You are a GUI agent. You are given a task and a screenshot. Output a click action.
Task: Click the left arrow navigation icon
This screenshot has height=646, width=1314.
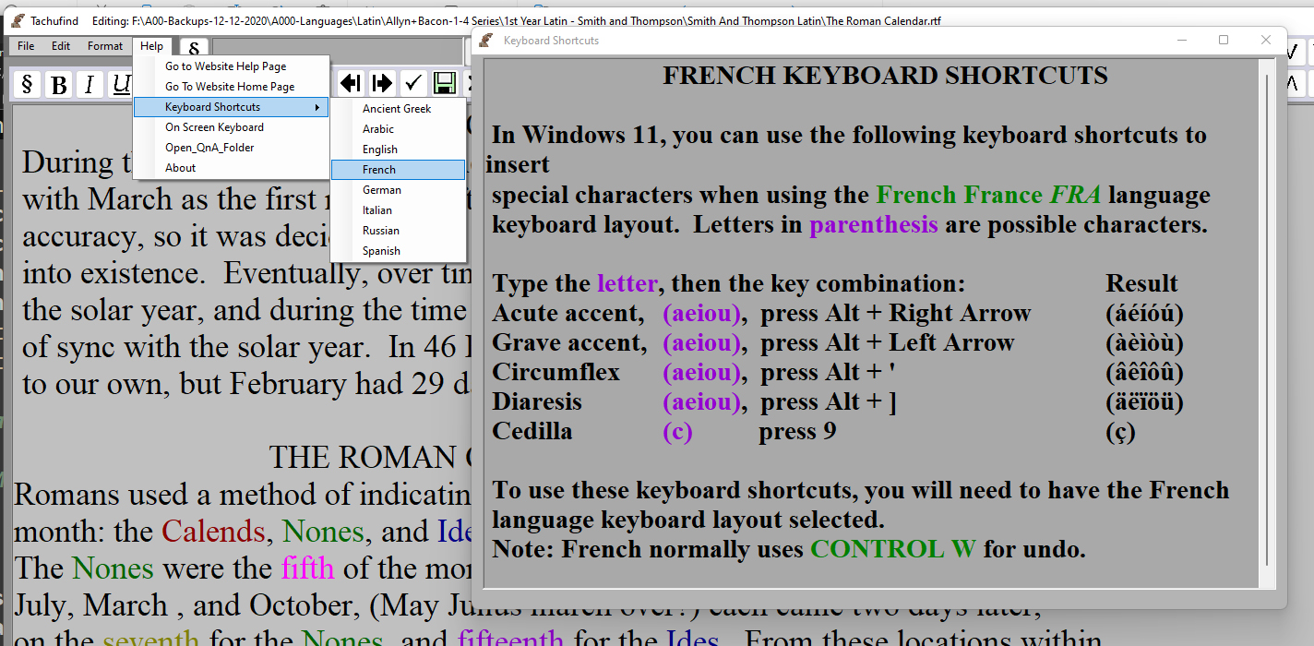(350, 83)
